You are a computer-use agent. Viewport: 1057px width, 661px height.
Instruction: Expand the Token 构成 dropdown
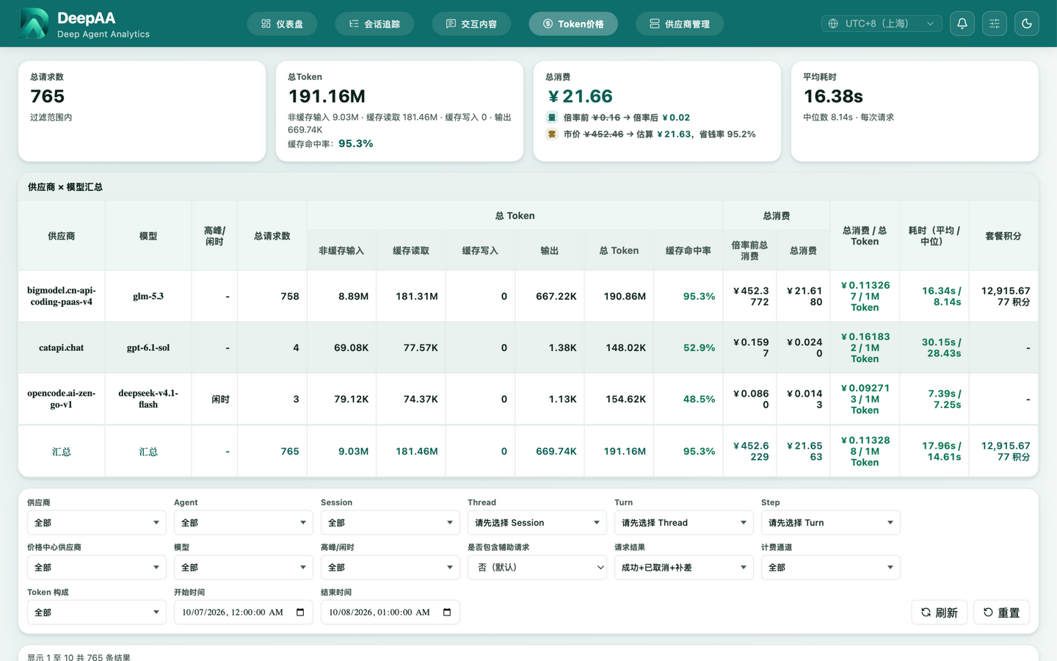[96, 612]
